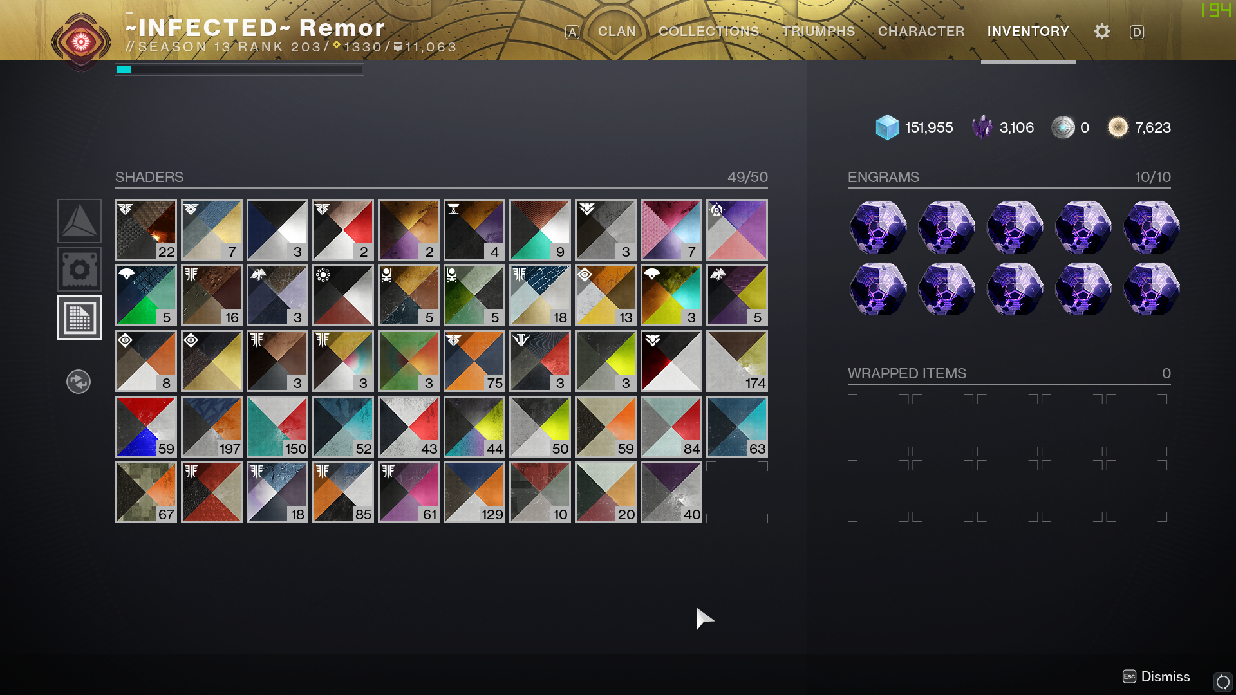Select the shader with quantity 174
1236x695 pixels.
pos(737,361)
